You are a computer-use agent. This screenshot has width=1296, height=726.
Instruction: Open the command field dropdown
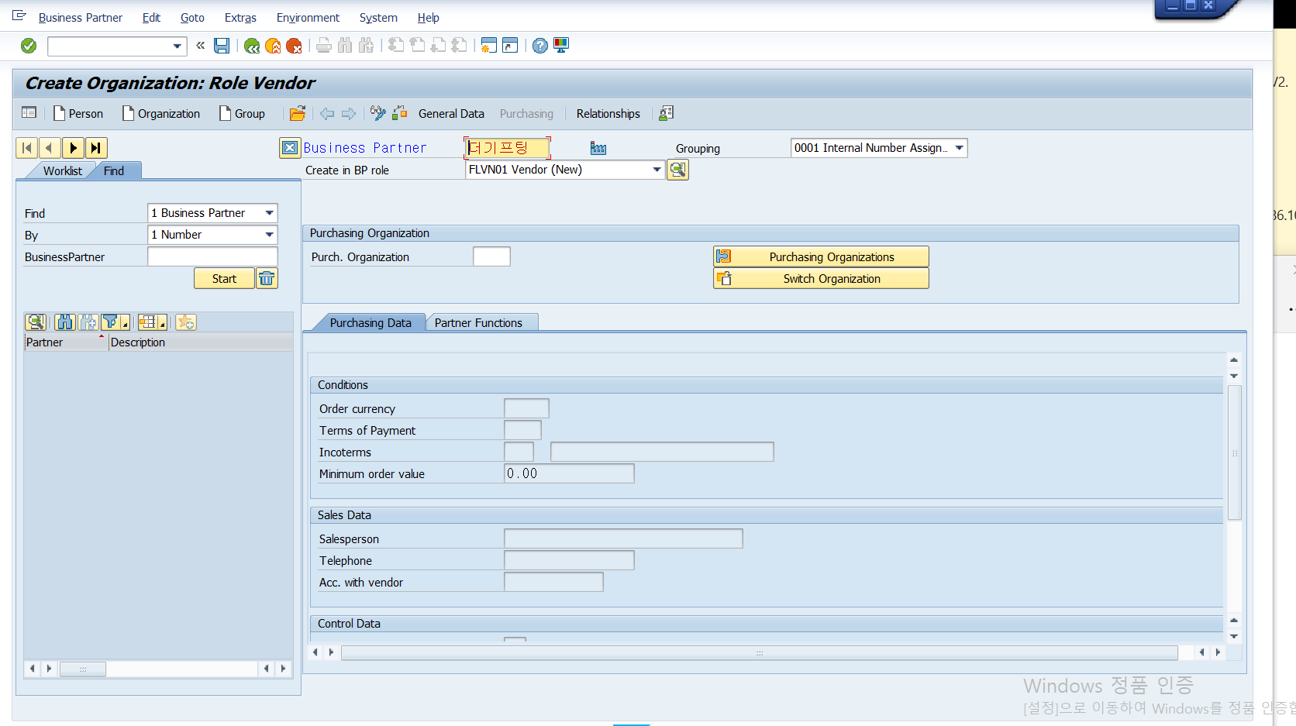[178, 46]
